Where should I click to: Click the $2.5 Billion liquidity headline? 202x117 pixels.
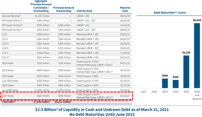tap(102, 109)
